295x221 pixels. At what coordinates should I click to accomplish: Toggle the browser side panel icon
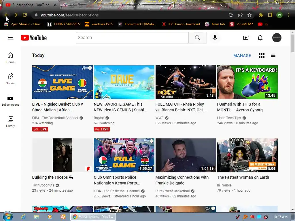[x=270, y=15]
